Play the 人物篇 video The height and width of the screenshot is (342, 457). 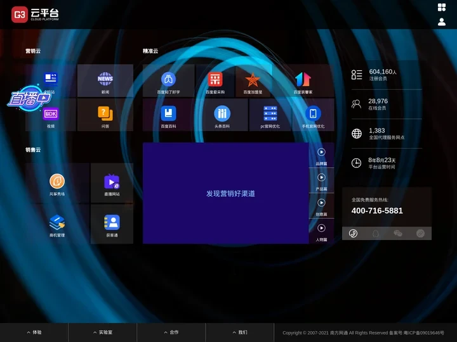[x=321, y=231]
